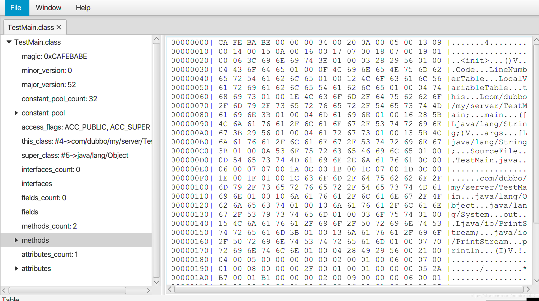Image resolution: width=539 pixels, height=301 pixels.
Task: Click the hex offset 00000140
Action: [x=190, y=223]
